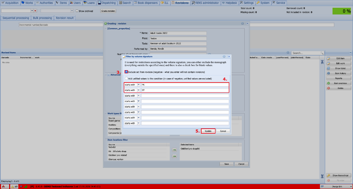
Task: Click the Edit item button
Action: coord(339,59)
